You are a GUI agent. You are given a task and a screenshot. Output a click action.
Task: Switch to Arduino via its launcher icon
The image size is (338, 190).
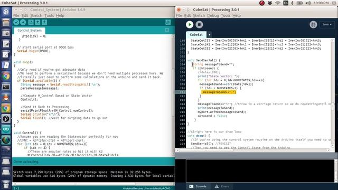tap(6, 129)
